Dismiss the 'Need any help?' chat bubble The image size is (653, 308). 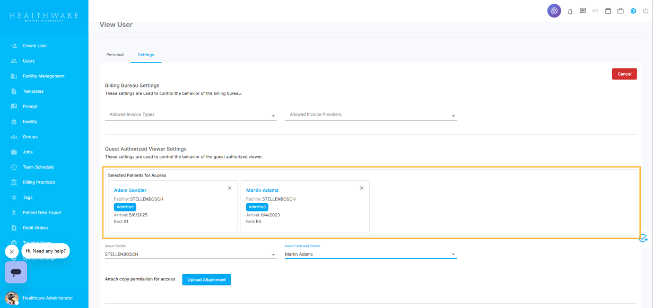click(x=12, y=251)
